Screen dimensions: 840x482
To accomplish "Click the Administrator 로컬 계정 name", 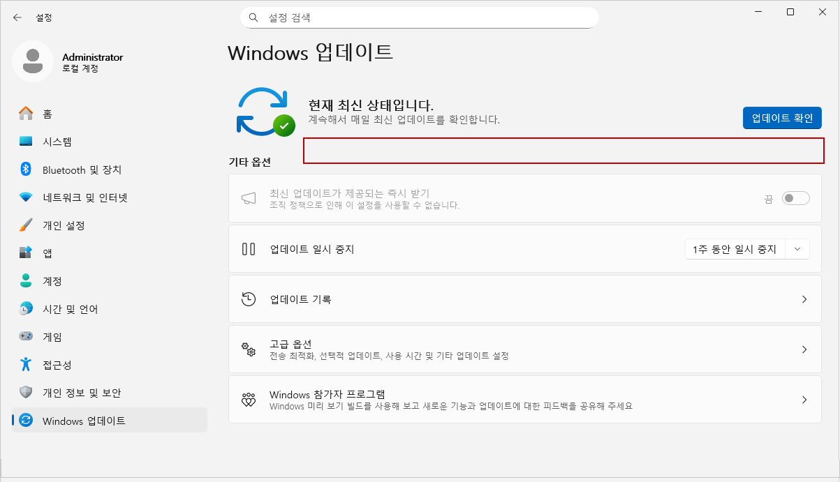I will tap(92, 62).
